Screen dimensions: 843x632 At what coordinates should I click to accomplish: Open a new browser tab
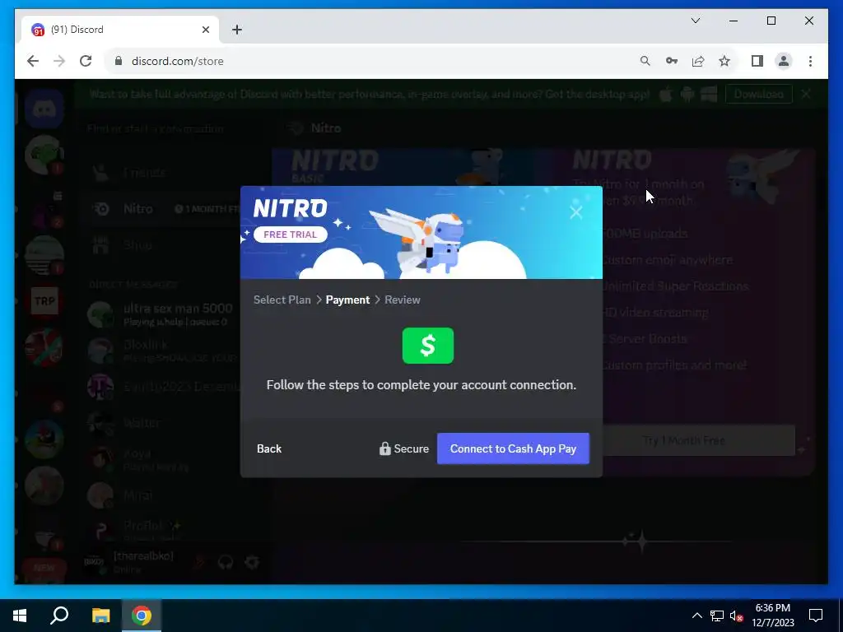[237, 30]
